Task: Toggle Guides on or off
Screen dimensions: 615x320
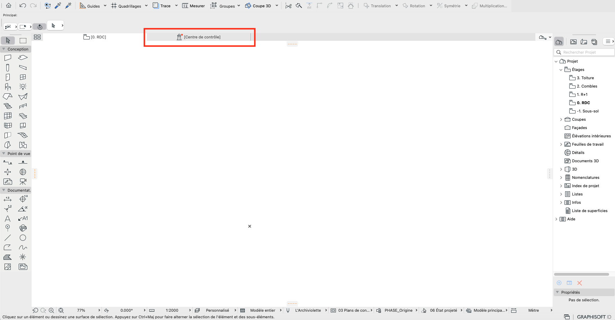Action: tap(90, 6)
